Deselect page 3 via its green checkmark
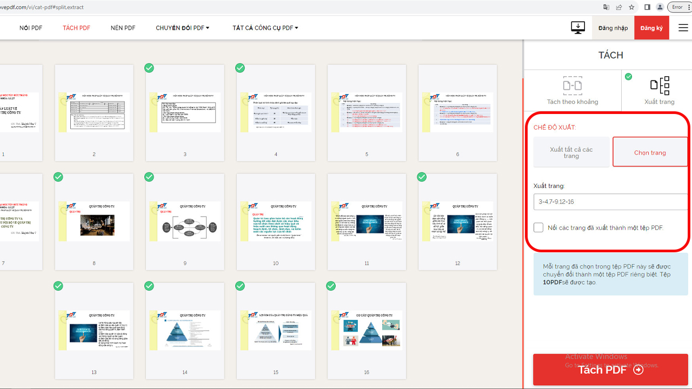 pyautogui.click(x=149, y=68)
